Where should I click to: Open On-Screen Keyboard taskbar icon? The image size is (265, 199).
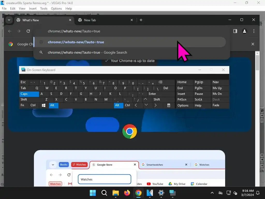click(173, 193)
